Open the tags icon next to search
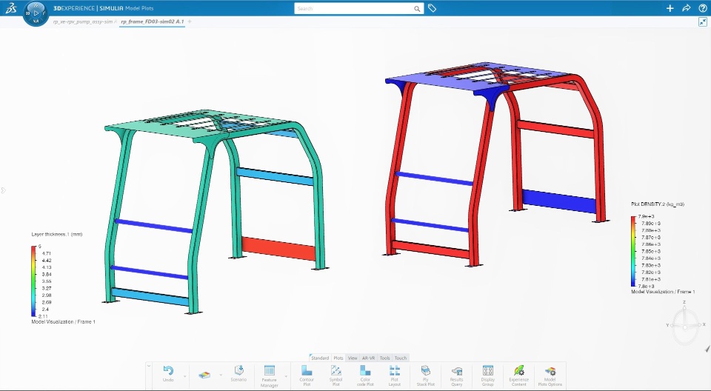The height and width of the screenshot is (391, 711). click(x=432, y=8)
